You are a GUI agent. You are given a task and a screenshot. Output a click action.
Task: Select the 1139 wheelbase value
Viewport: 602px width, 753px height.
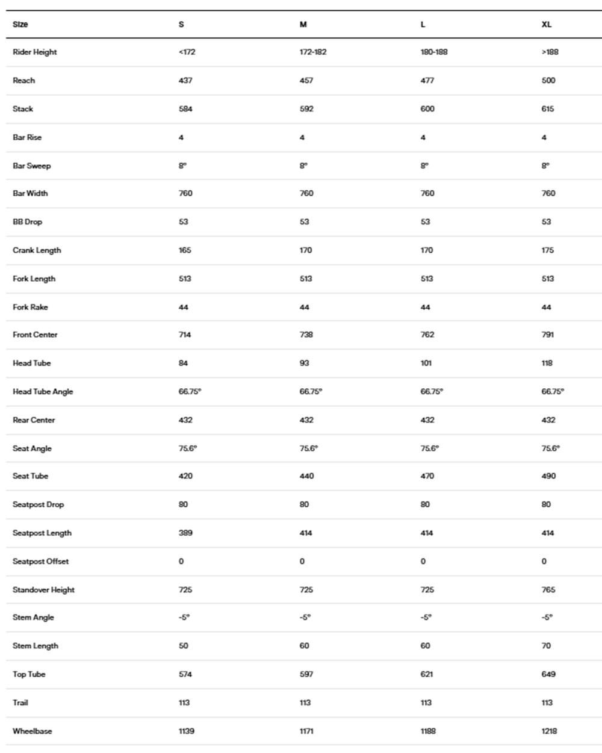(187, 731)
